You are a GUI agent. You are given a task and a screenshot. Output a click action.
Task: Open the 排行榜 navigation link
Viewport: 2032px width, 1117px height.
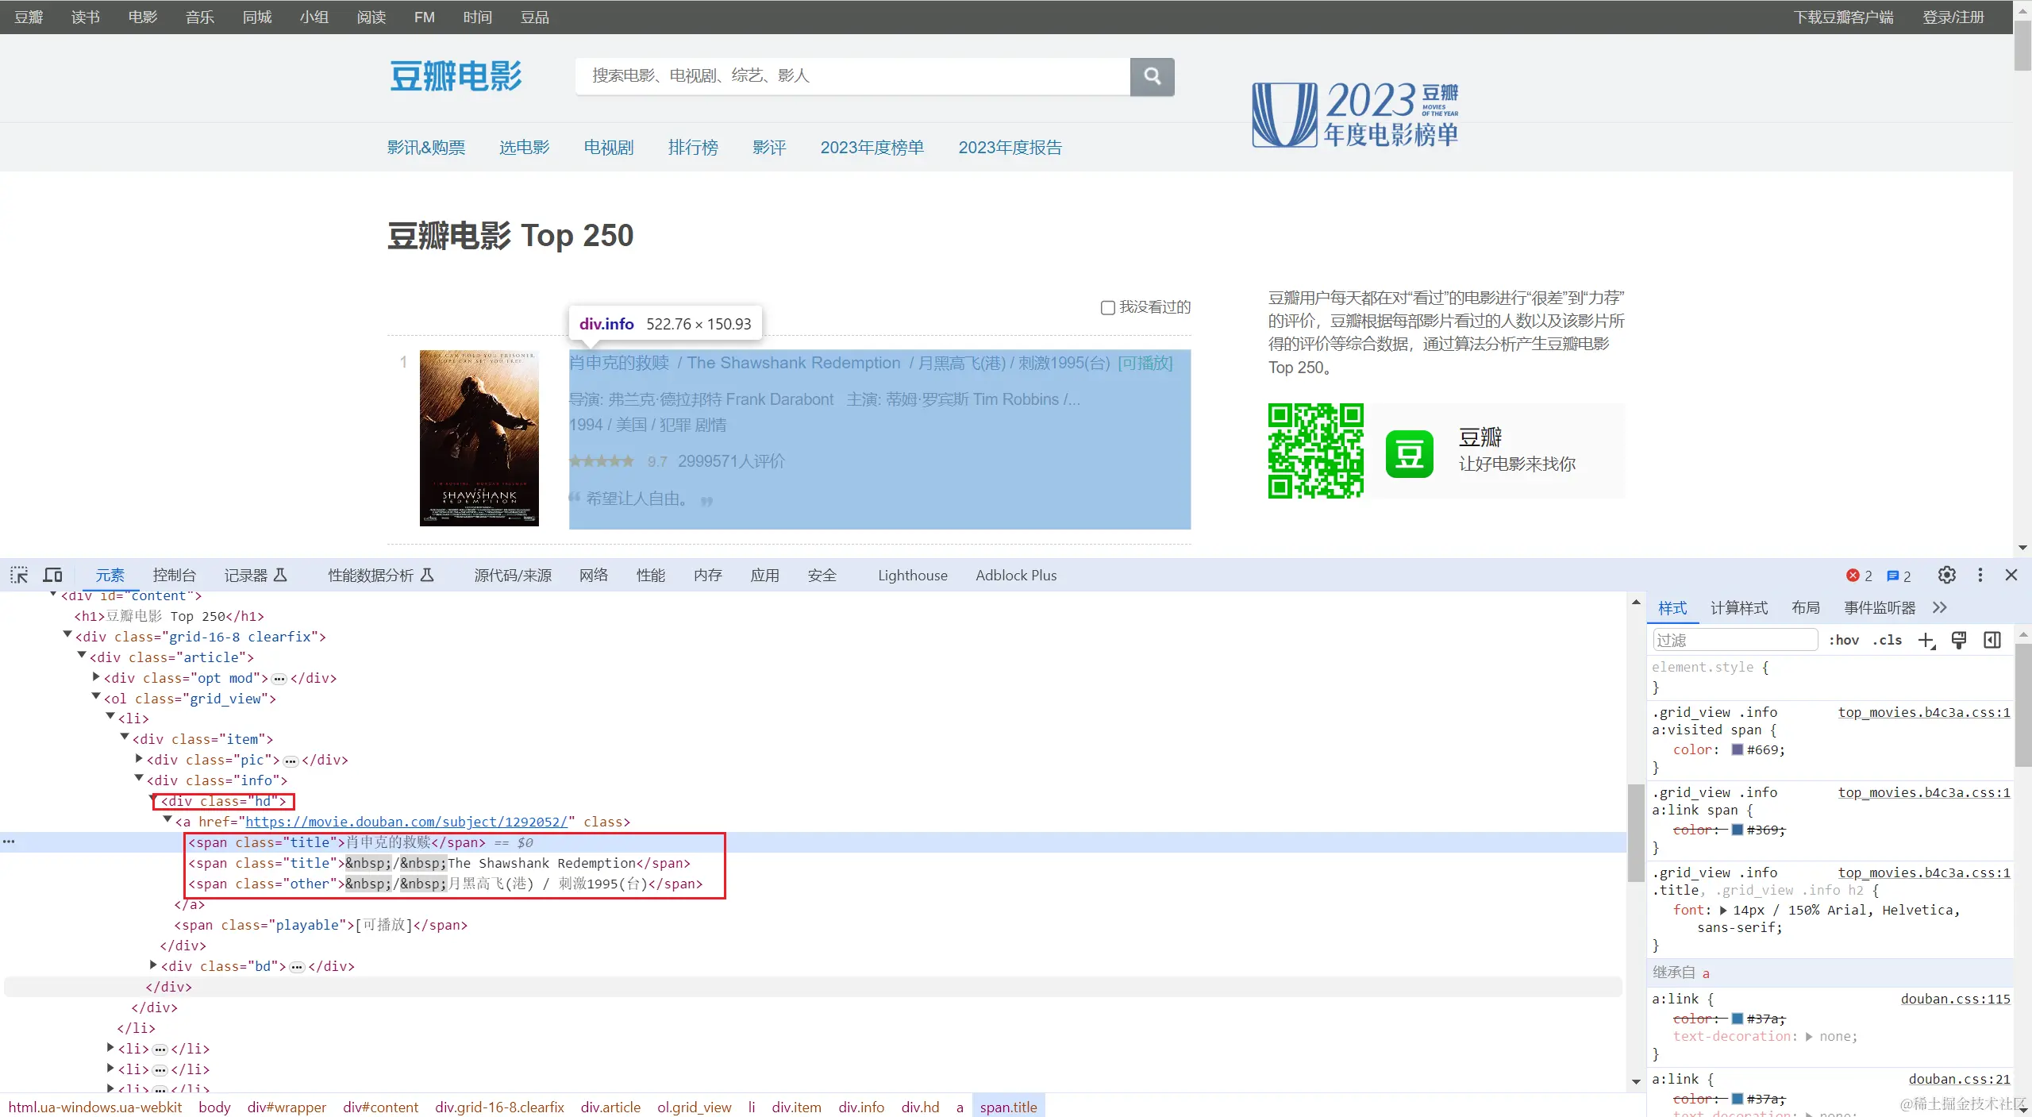coord(692,148)
